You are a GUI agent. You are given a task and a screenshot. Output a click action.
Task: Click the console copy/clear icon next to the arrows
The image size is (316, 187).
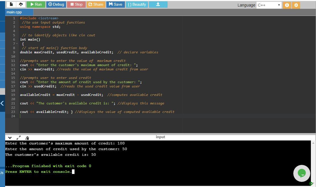pyautogui.click(x=27, y=138)
